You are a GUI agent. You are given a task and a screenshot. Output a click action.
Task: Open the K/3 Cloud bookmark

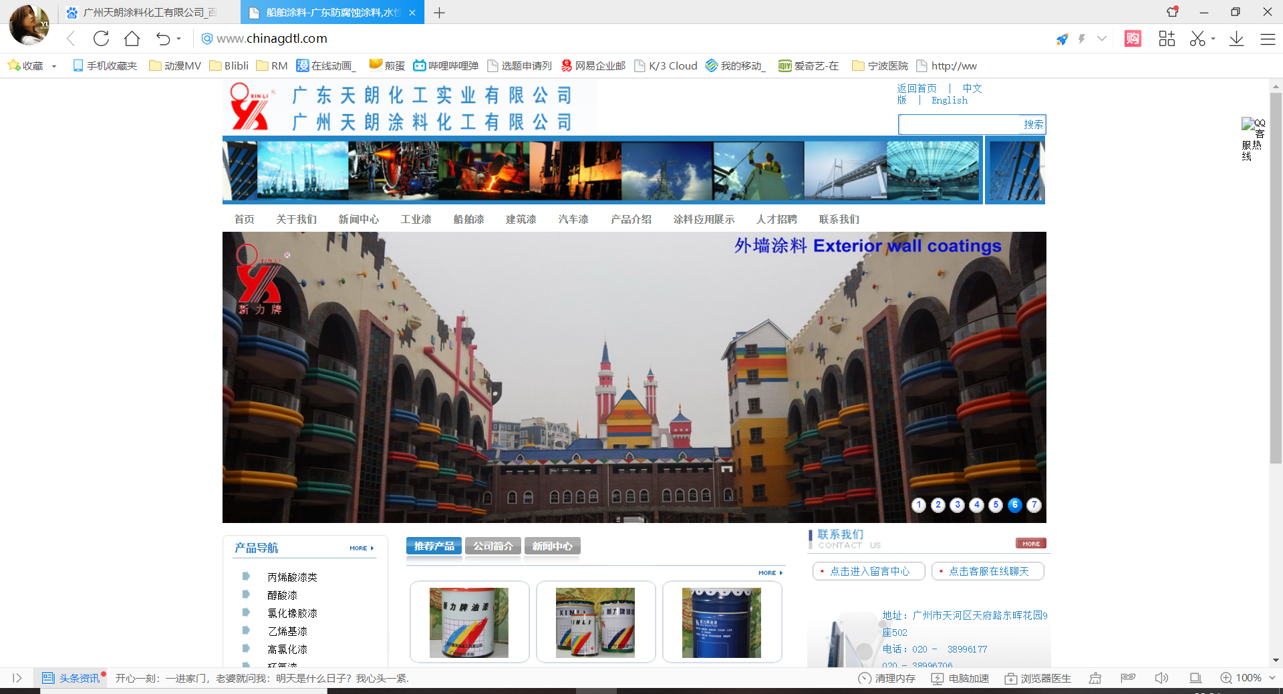click(666, 65)
